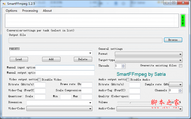Click the Scale Compression field
191x119 pixels.
point(87,90)
